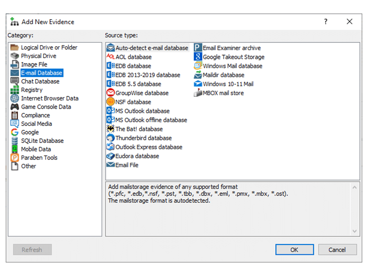The image size is (368, 276).
Task: Click the GroupWise database icon
Action: click(110, 93)
